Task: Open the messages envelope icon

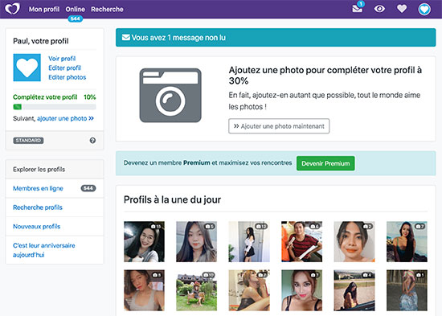Action: (x=357, y=9)
